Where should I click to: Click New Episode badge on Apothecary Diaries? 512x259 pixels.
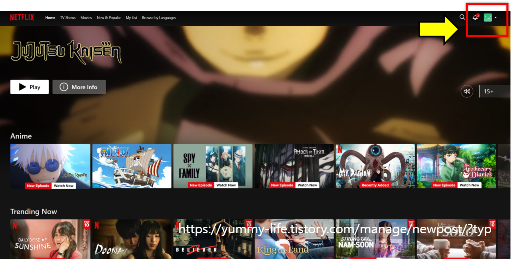tap(444, 185)
